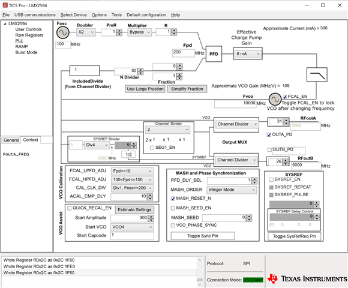
Task: Open the USB communications menu
Action: 35,15
